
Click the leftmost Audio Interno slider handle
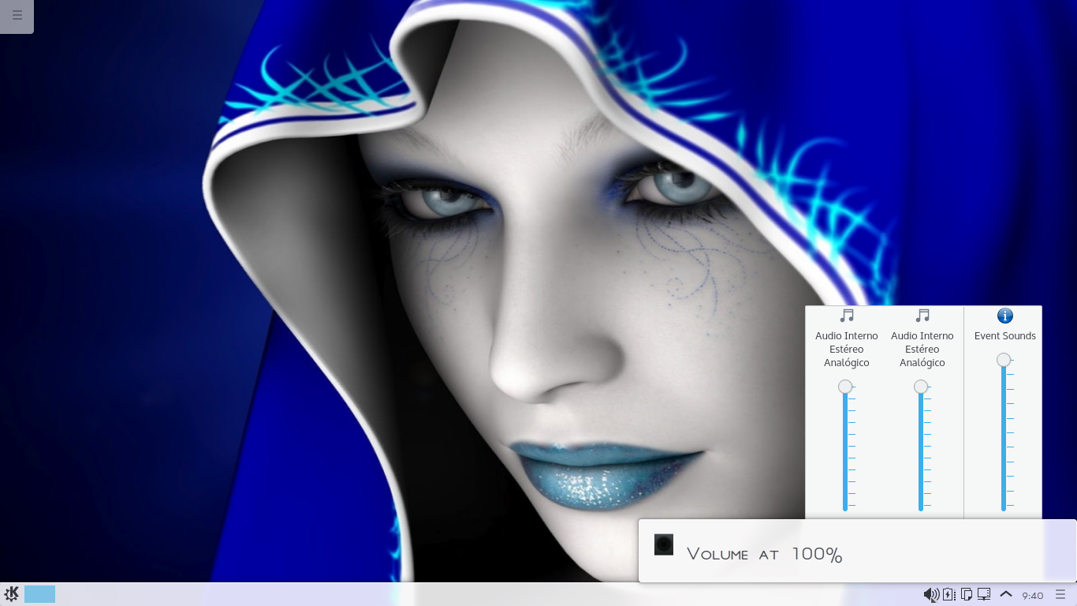(x=845, y=387)
